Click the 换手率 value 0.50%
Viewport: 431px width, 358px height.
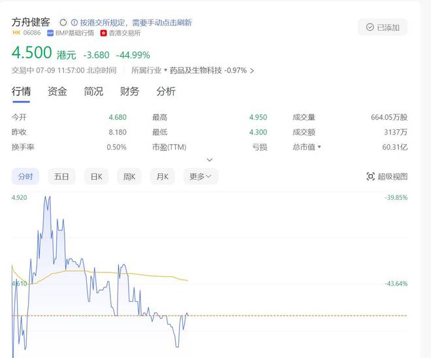tap(116, 147)
